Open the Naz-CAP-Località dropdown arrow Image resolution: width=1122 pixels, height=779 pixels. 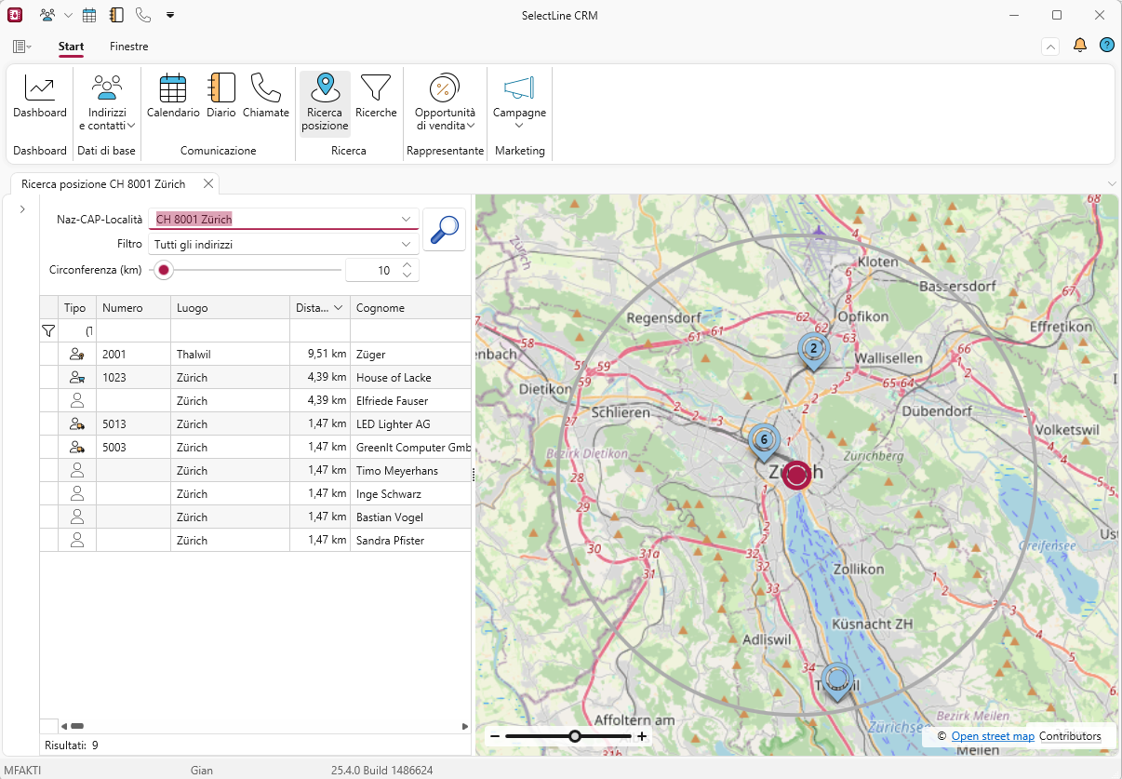pos(406,220)
